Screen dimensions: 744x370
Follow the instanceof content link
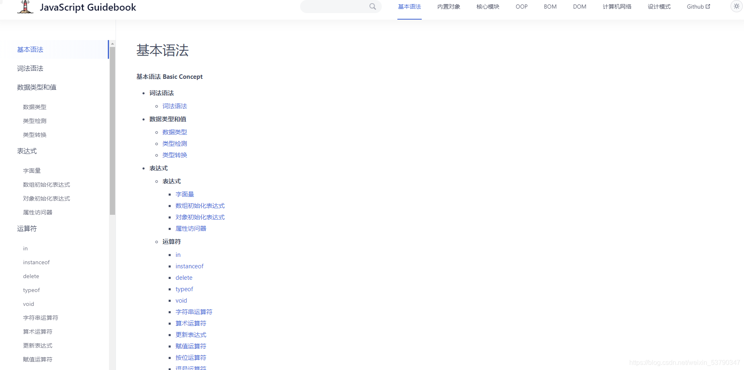pyautogui.click(x=189, y=266)
